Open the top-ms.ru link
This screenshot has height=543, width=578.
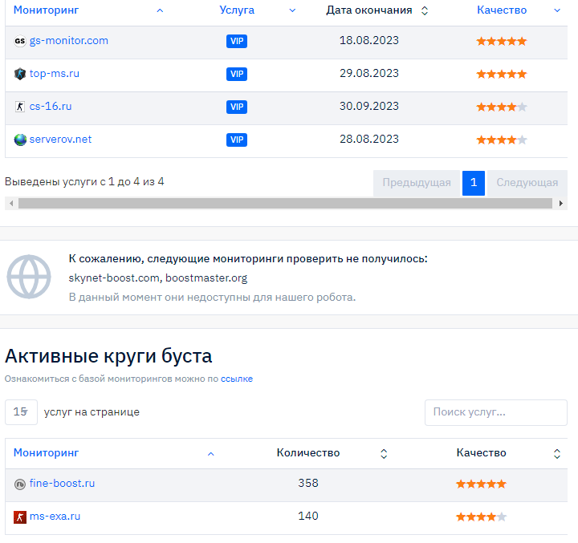click(x=55, y=74)
